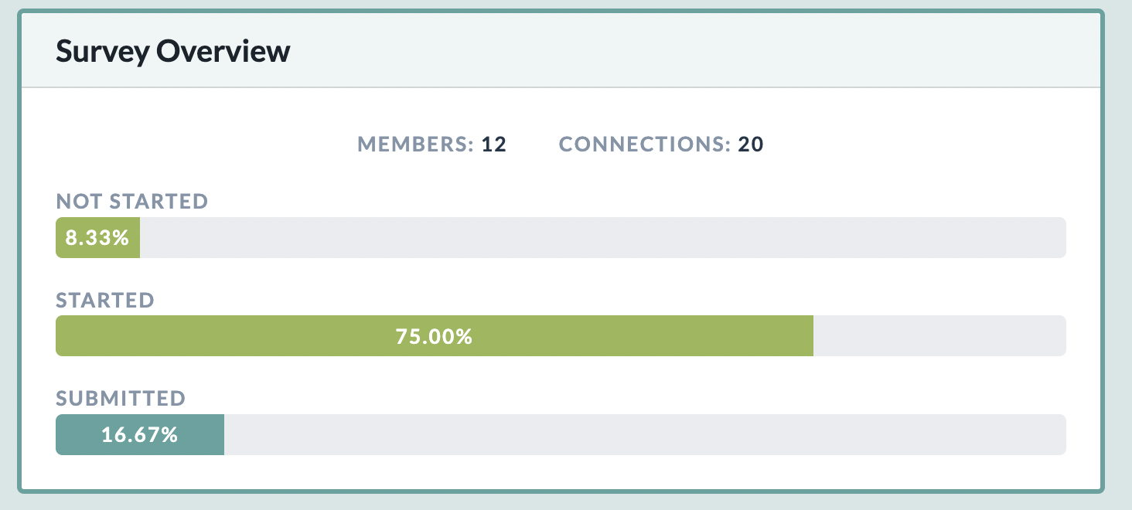Click the gray unfilled part of Submitted bar
The image size is (1132, 510).
pos(645,435)
